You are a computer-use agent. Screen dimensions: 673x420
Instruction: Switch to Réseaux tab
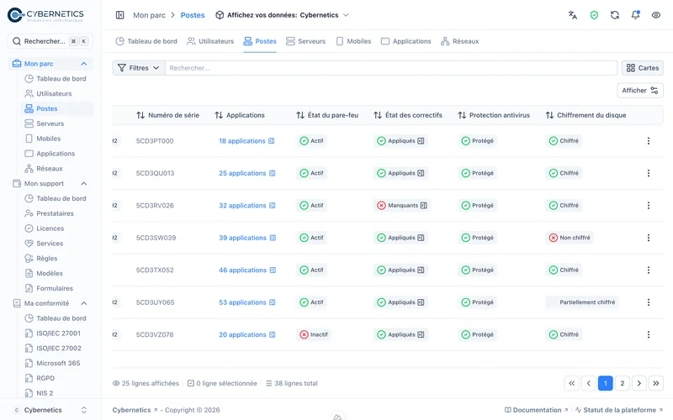pyautogui.click(x=459, y=41)
